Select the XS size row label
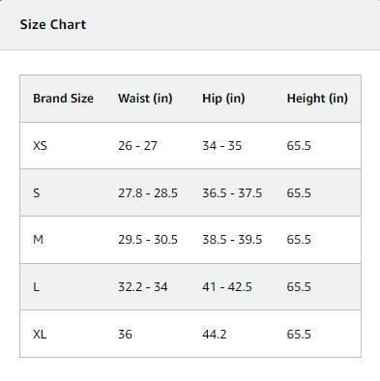380x381 pixels. [40, 146]
